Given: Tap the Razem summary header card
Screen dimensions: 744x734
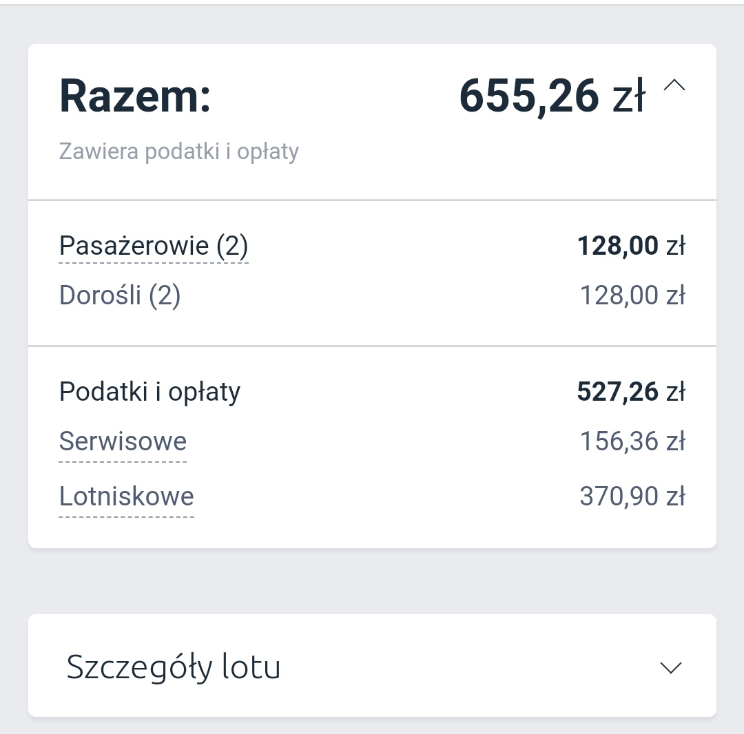Looking at the screenshot, I should [372, 122].
